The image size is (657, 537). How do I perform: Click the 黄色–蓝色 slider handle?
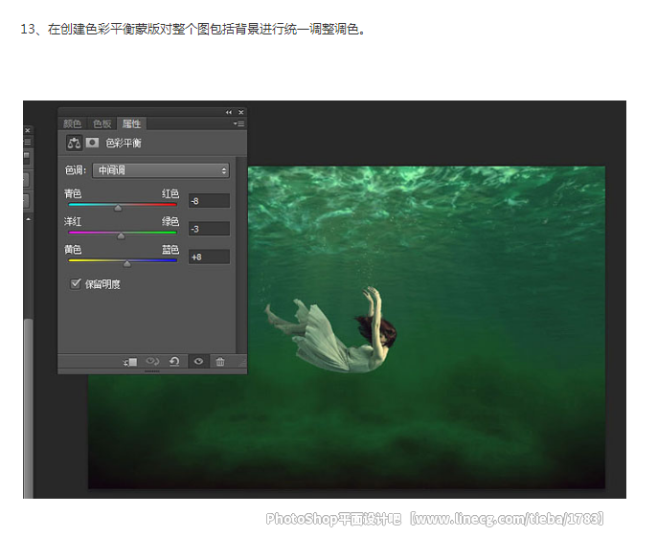pyautogui.click(x=127, y=264)
